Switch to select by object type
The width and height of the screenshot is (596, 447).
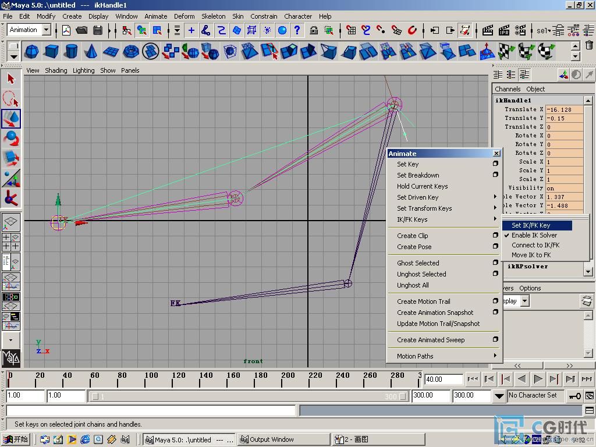point(142,30)
